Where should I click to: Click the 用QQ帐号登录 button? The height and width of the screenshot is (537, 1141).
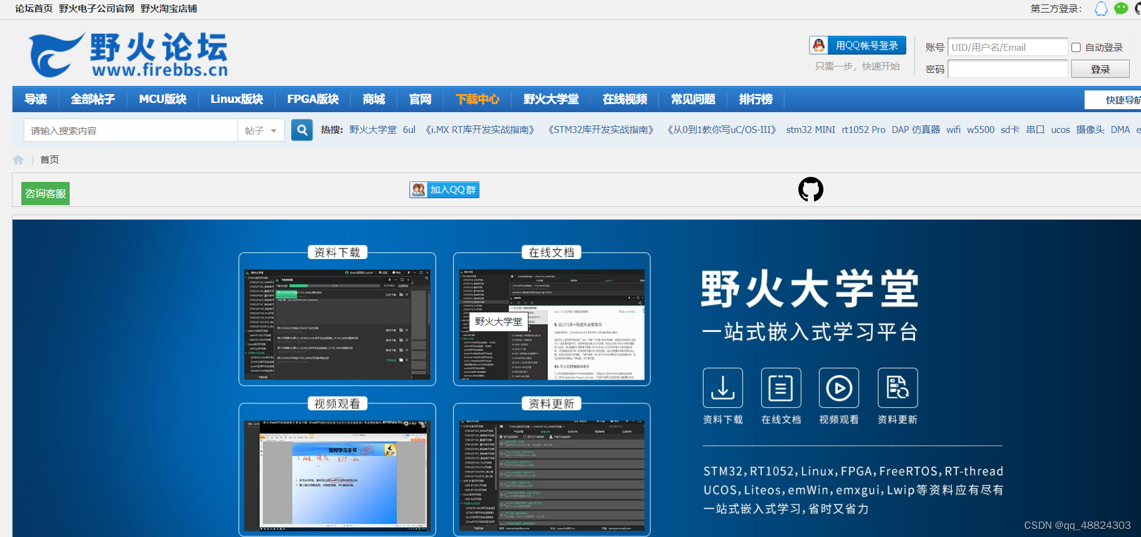tap(857, 45)
